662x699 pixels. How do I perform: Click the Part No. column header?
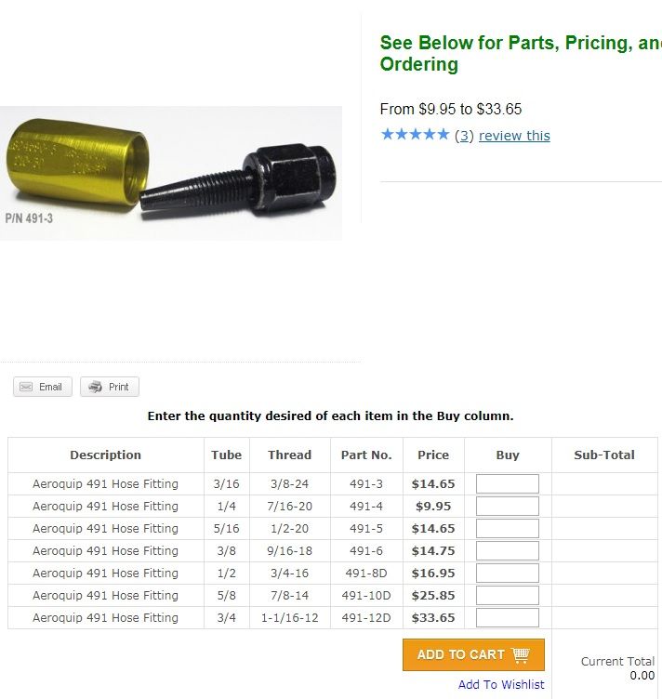[x=366, y=455]
